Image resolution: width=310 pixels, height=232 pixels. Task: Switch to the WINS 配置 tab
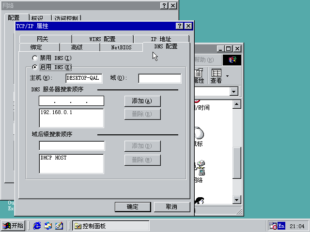point(102,39)
